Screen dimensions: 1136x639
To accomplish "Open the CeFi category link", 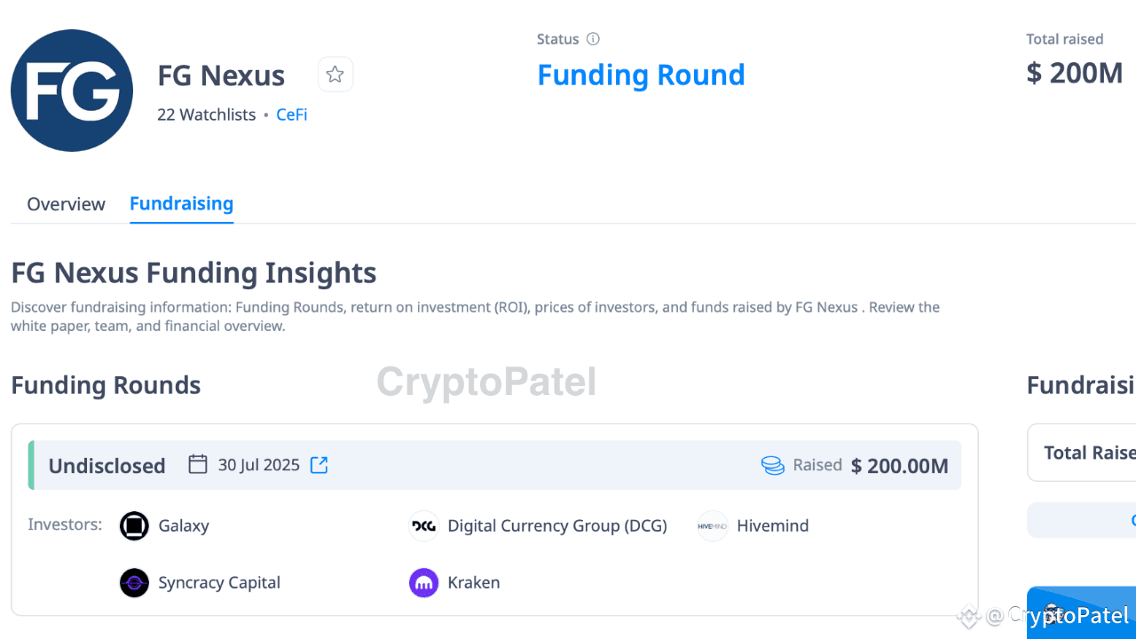I will [291, 114].
